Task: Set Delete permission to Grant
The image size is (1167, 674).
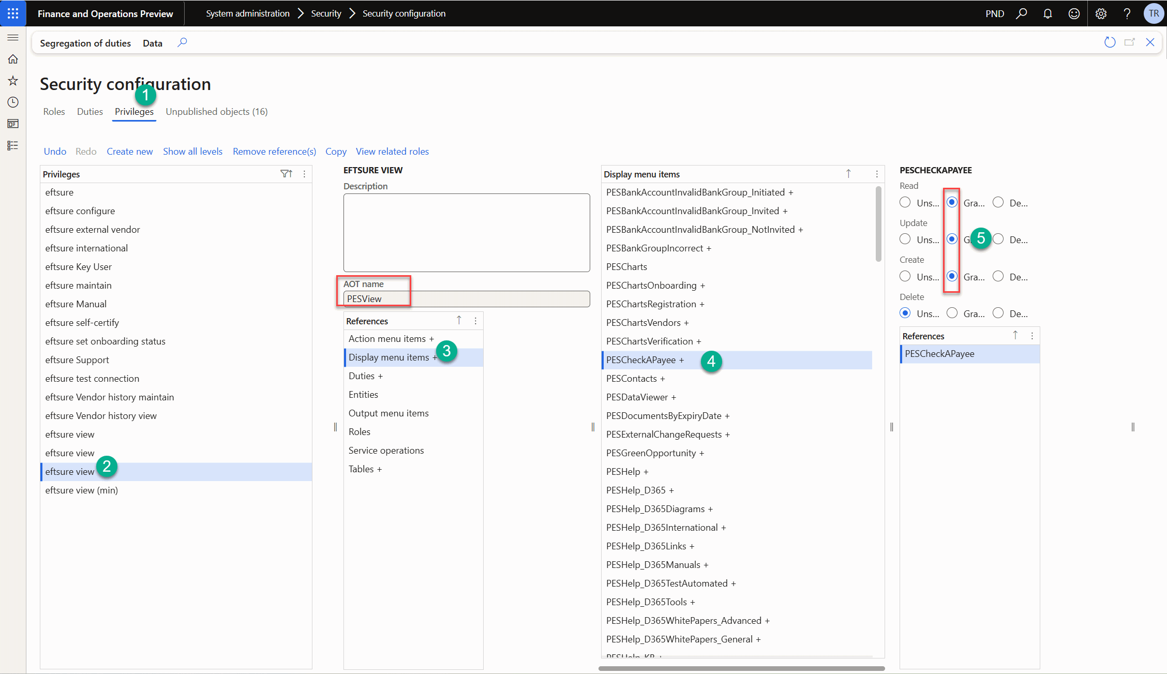Action: click(952, 313)
